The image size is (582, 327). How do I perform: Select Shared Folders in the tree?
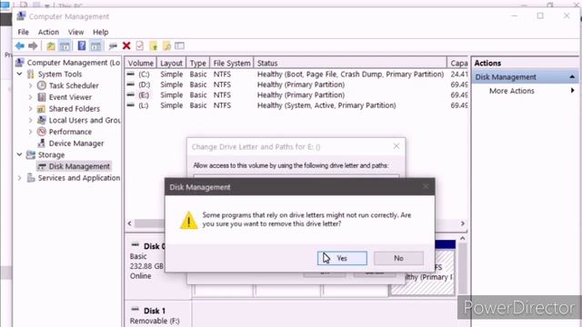(75, 109)
